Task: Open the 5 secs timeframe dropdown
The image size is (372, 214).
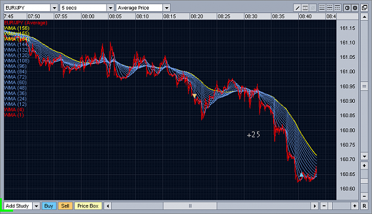Action: tap(110, 8)
